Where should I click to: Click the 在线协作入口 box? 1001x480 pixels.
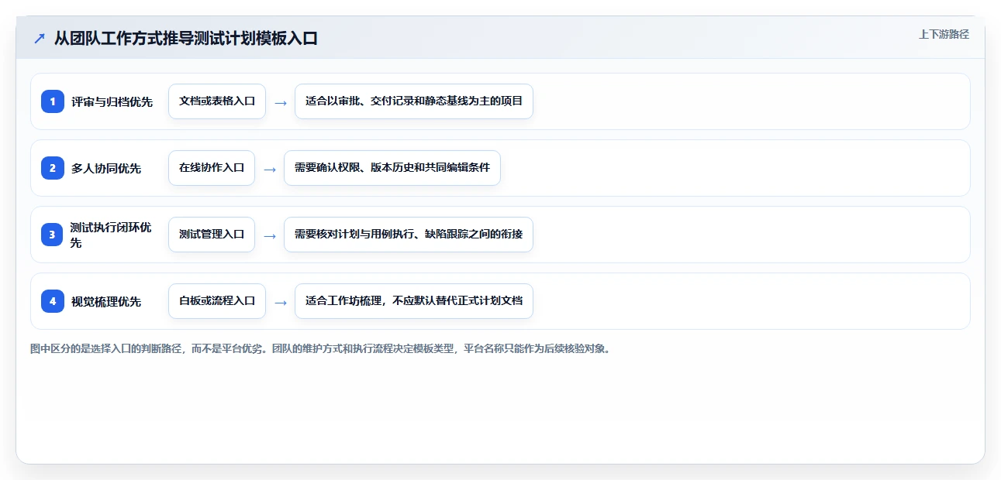click(212, 168)
